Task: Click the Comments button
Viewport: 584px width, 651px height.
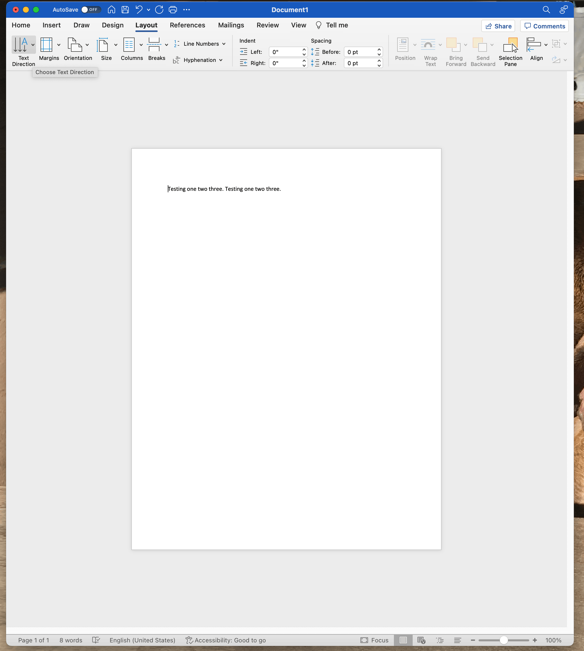Action: [544, 26]
